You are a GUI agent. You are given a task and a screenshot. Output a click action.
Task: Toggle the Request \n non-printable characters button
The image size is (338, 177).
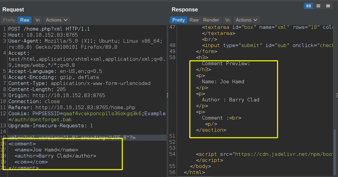[38, 20]
